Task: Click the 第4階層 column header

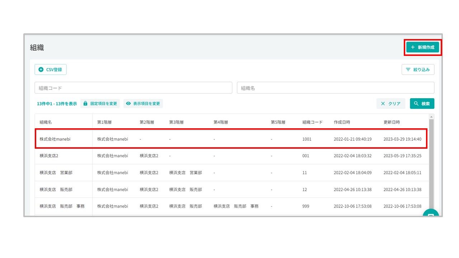Action: tap(221, 122)
